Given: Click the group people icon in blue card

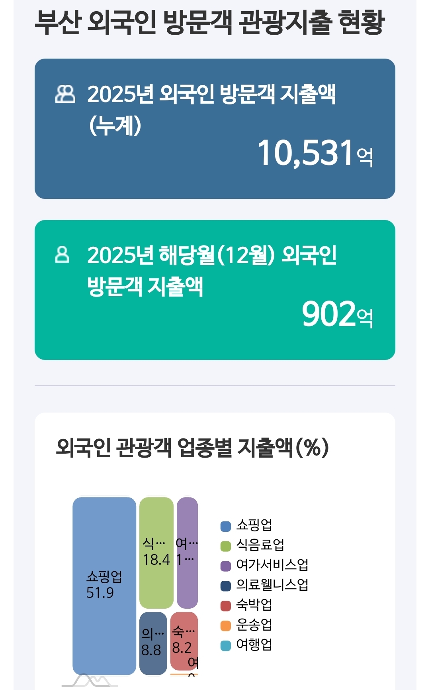Looking at the screenshot, I should (x=65, y=94).
